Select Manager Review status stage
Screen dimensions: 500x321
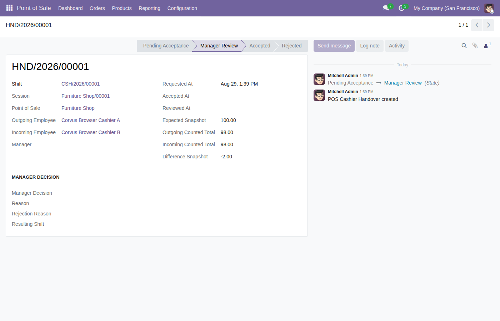click(219, 46)
